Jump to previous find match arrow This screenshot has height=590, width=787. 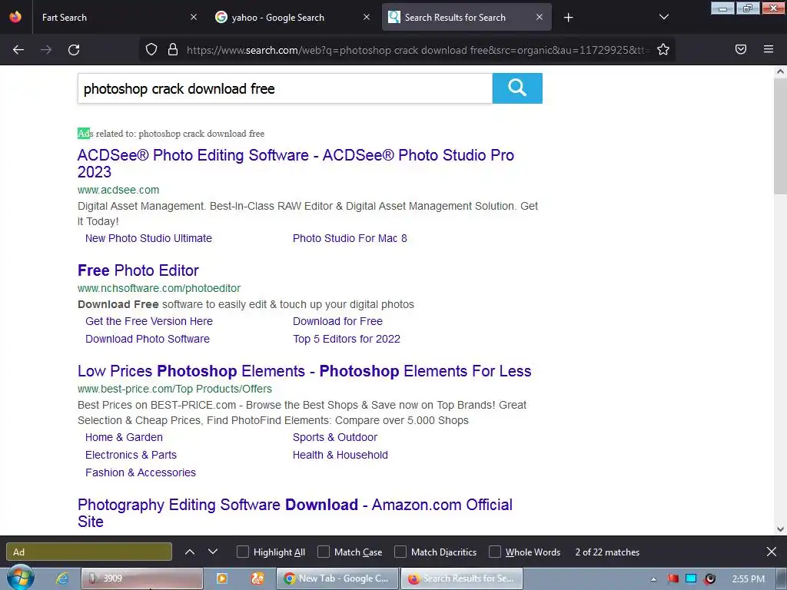coord(190,552)
